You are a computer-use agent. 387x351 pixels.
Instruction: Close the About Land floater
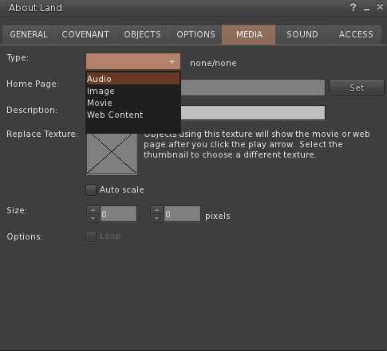[x=380, y=7]
